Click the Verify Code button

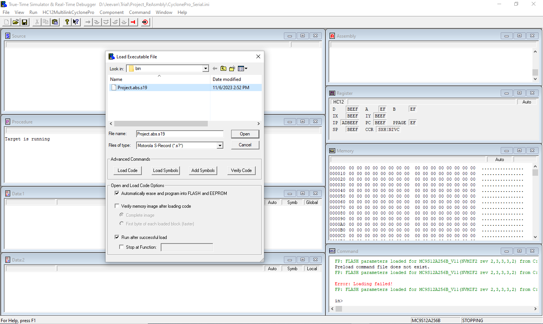pyautogui.click(x=241, y=170)
